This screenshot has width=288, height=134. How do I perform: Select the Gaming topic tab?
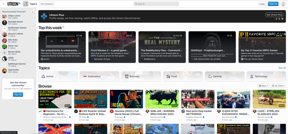(x=225, y=76)
